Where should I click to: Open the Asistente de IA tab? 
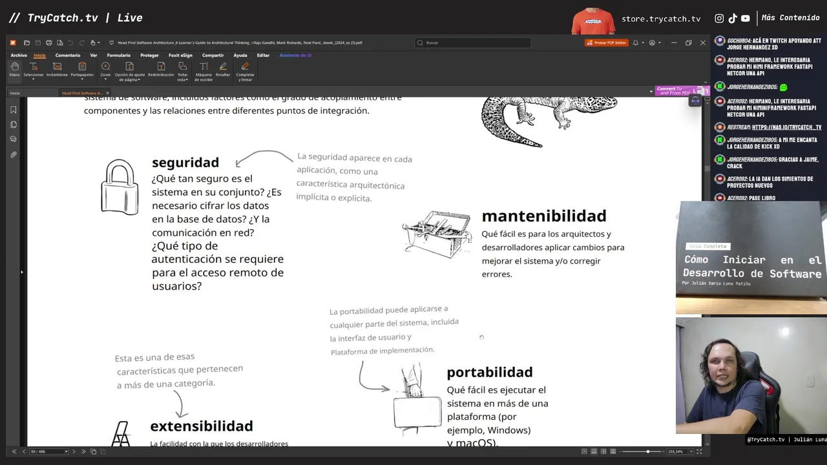click(296, 56)
